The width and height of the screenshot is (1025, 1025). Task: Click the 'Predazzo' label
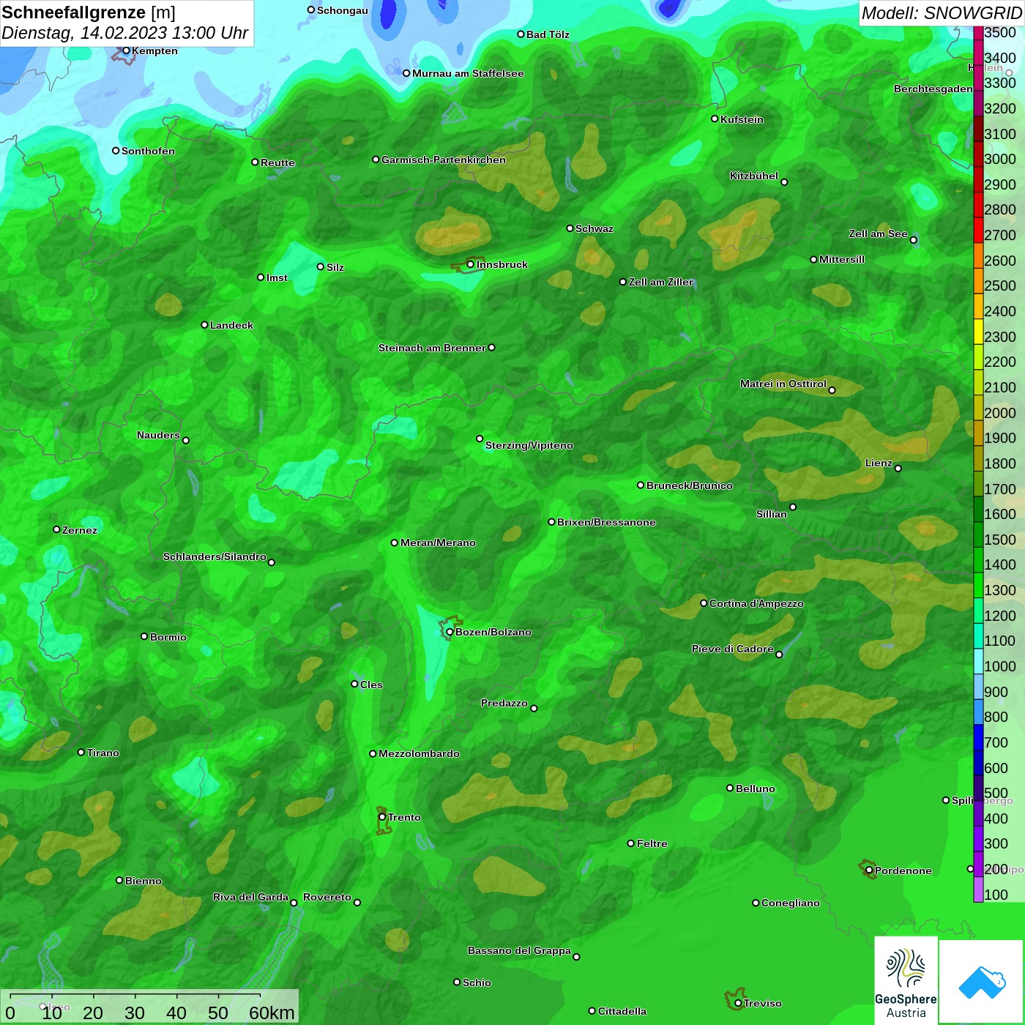504,703
